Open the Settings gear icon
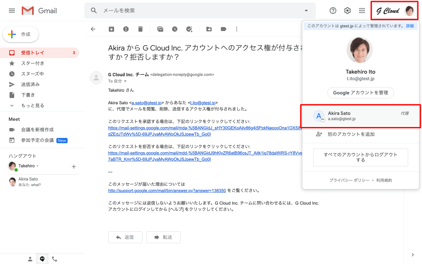 (x=347, y=11)
